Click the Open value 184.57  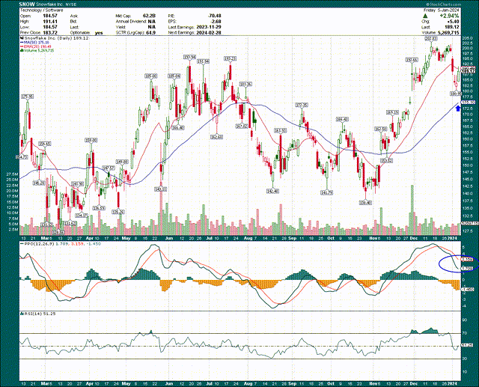[x=50, y=16]
